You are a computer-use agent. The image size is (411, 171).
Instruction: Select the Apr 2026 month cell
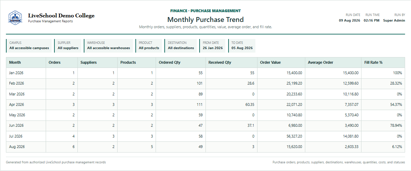(x=26, y=104)
